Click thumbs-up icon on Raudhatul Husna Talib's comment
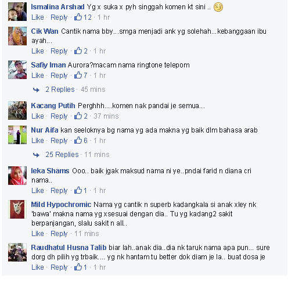The height and width of the screenshot is (282, 288). [x=78, y=267]
